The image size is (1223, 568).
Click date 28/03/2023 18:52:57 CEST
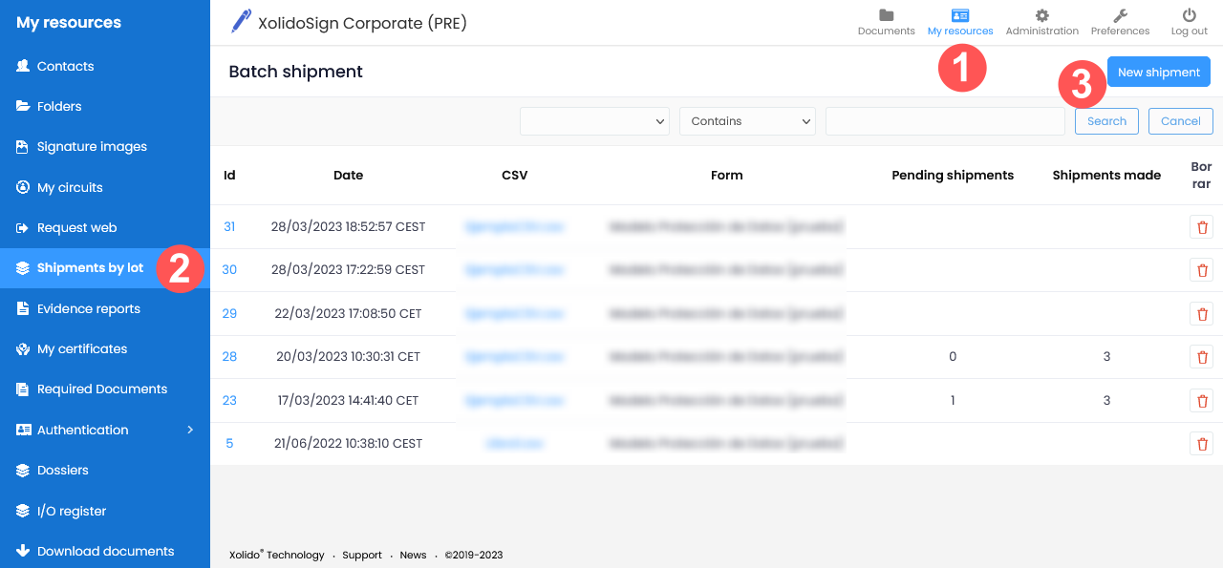pos(349,227)
